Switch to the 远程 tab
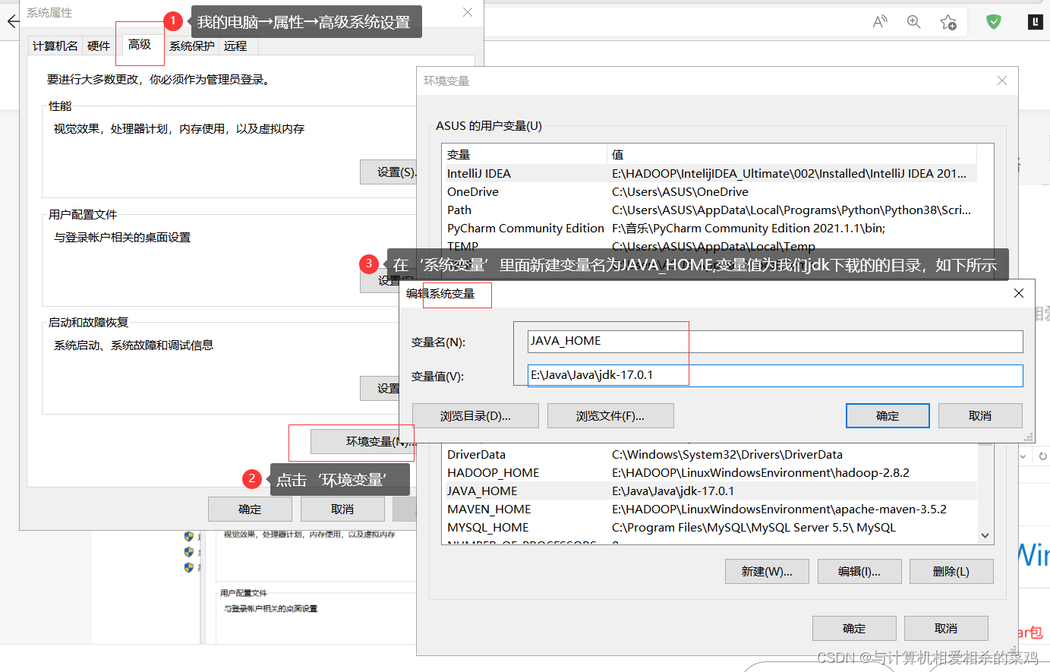The image size is (1050, 672). 236,46
